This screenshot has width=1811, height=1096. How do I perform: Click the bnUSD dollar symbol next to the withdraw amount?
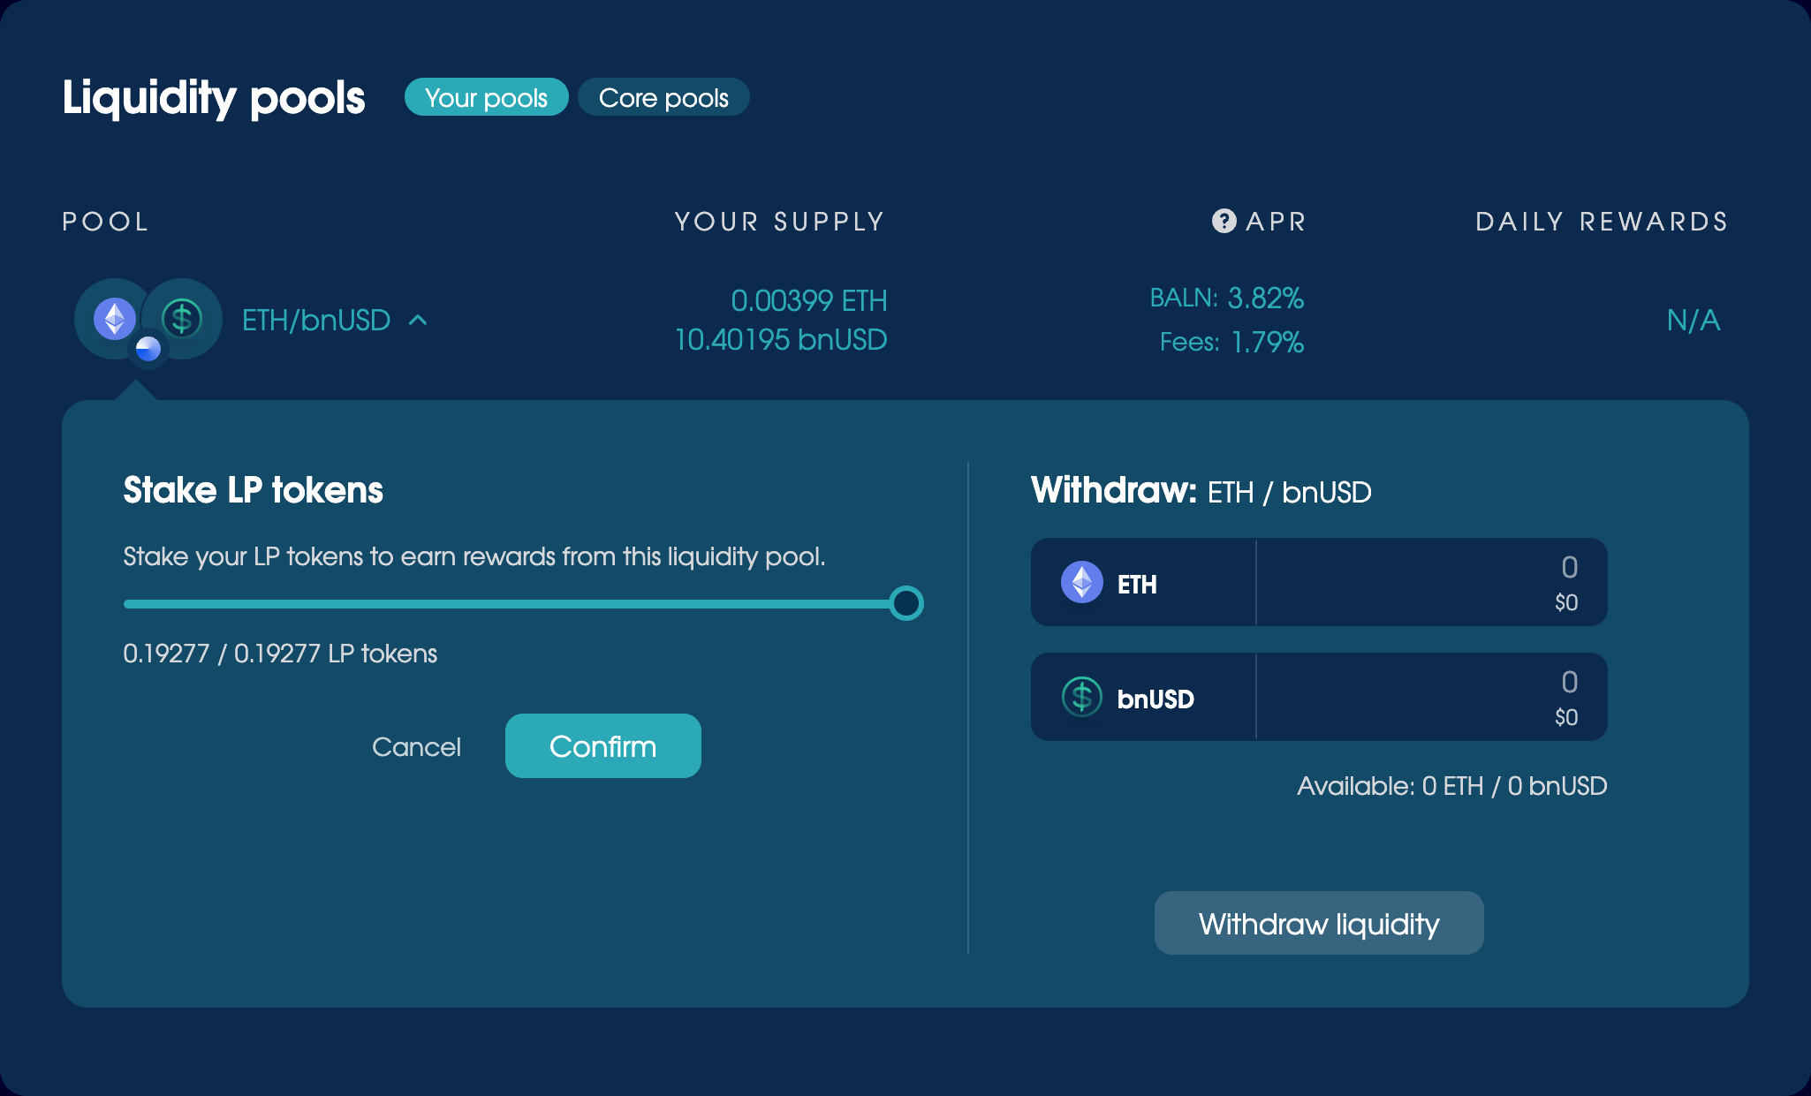tap(1081, 697)
